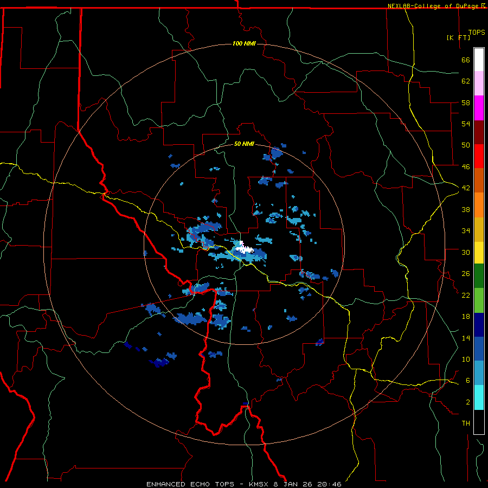Click the '10' legend value
The height and width of the screenshot is (488, 488).
(x=466, y=359)
